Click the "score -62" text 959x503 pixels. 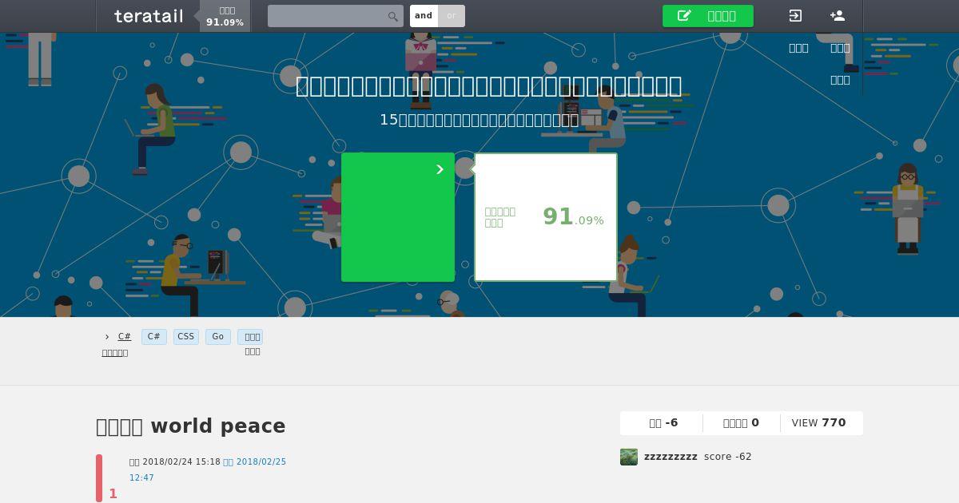[x=727, y=457]
